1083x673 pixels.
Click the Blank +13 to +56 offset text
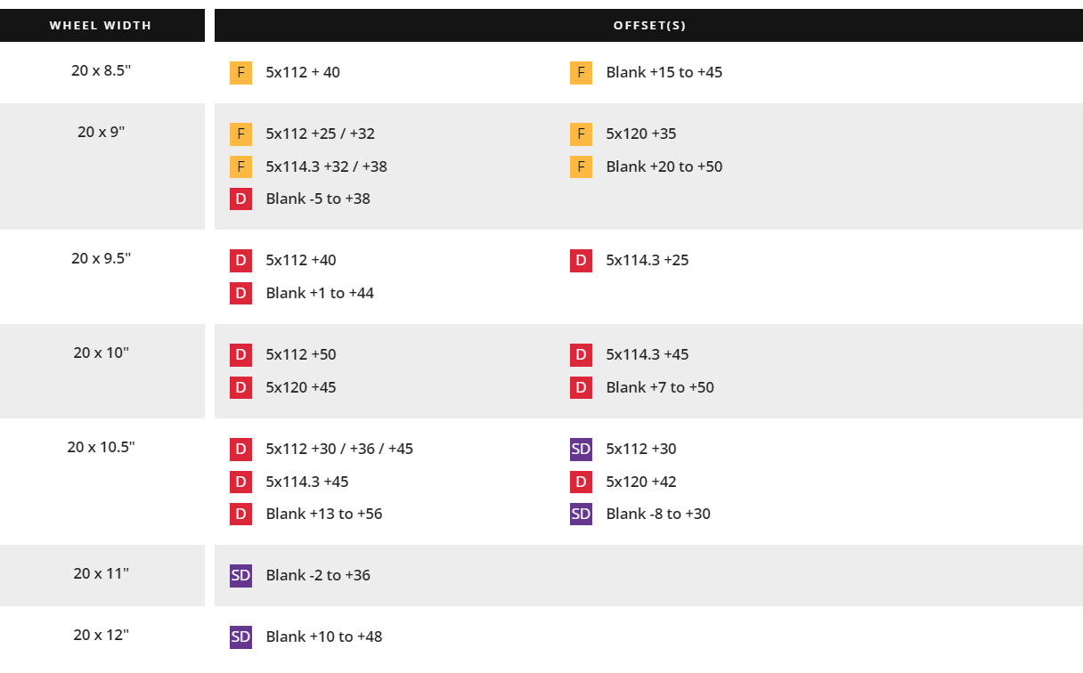323,514
